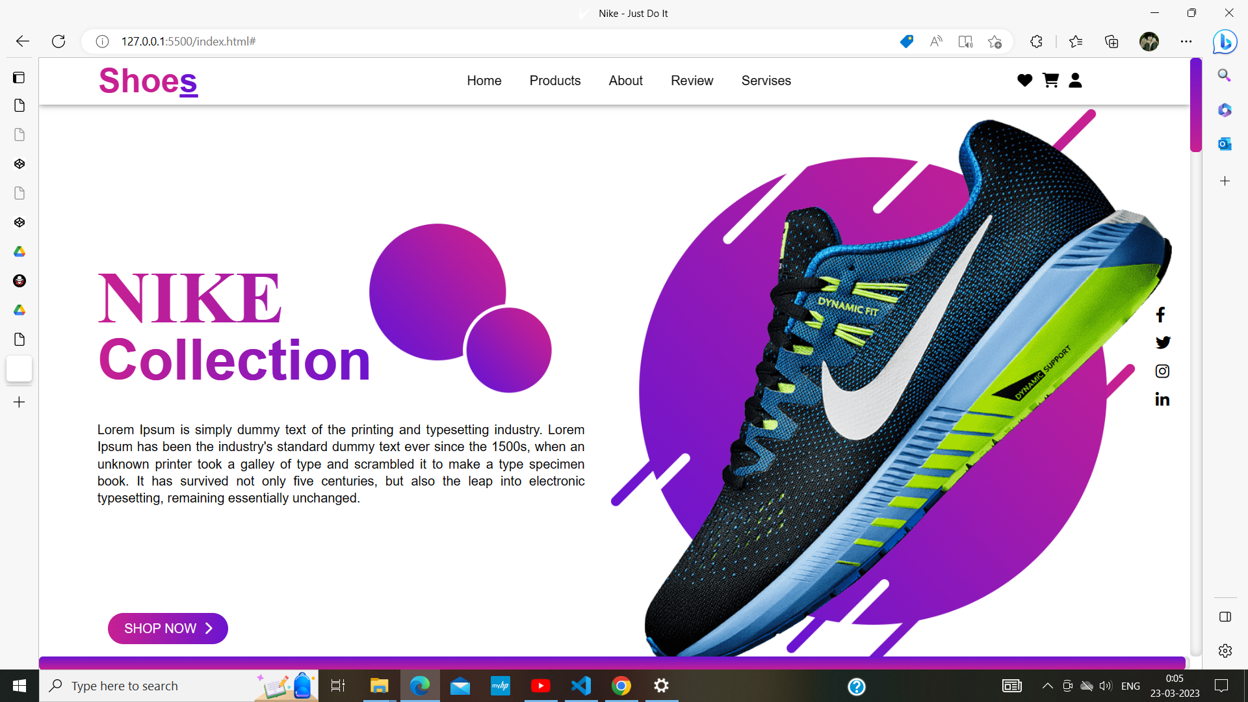Go to the Review section in navigation
Screen dimensions: 1248x702
[692, 81]
